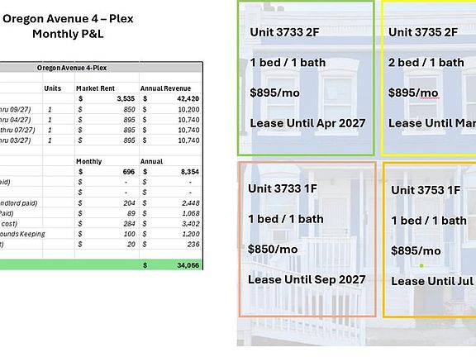Screen dimensions: 476x357
Task: Click '1 bed / 1 bath' under Unit 3733 2F
Action: pyautogui.click(x=288, y=63)
